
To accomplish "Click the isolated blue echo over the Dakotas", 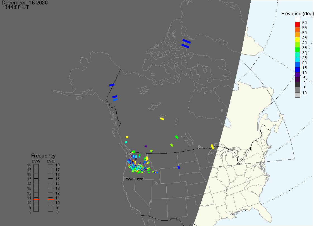I will 179,167.
